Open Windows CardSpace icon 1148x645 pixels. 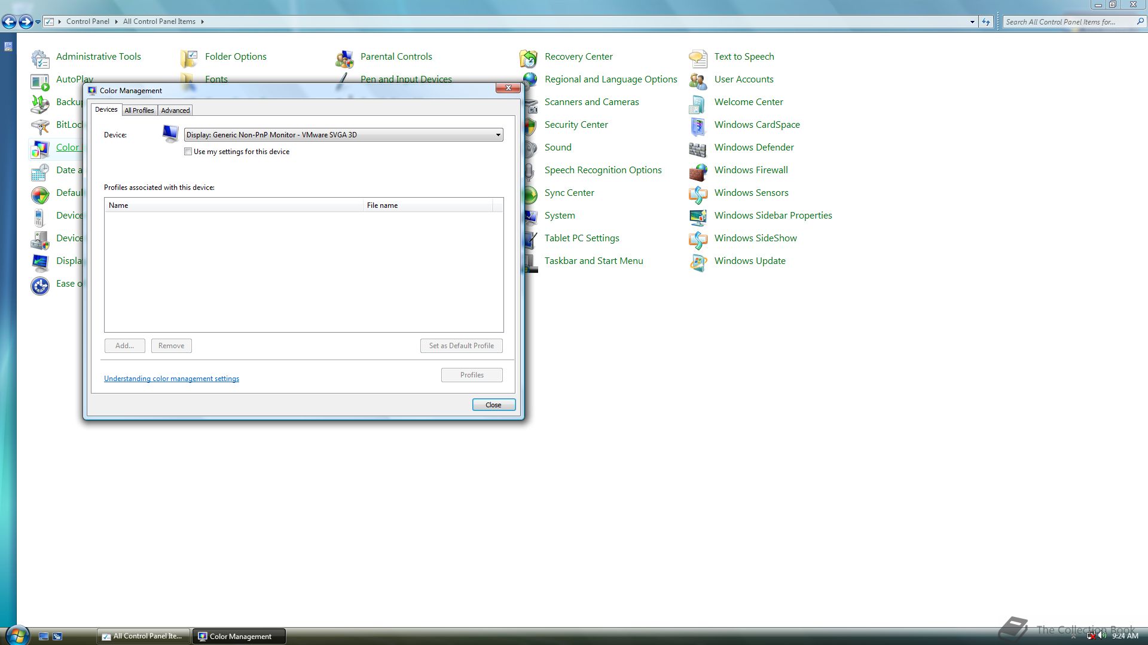coord(698,126)
